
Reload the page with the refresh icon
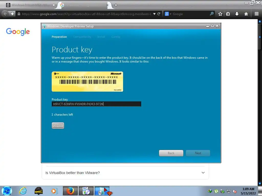tap(159, 14)
